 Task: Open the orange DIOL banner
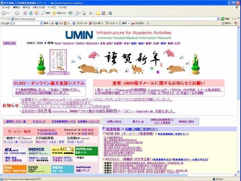(14, 169)
